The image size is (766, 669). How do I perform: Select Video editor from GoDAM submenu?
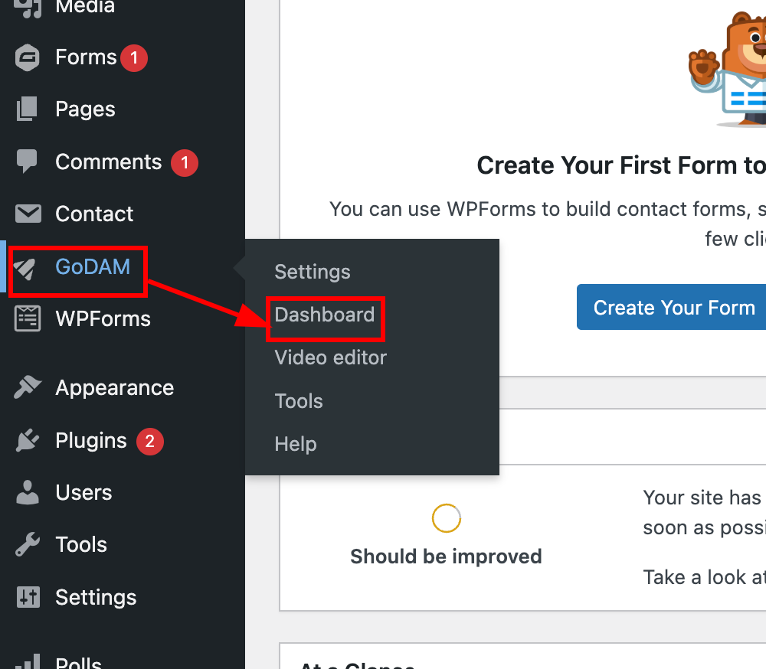(x=330, y=358)
